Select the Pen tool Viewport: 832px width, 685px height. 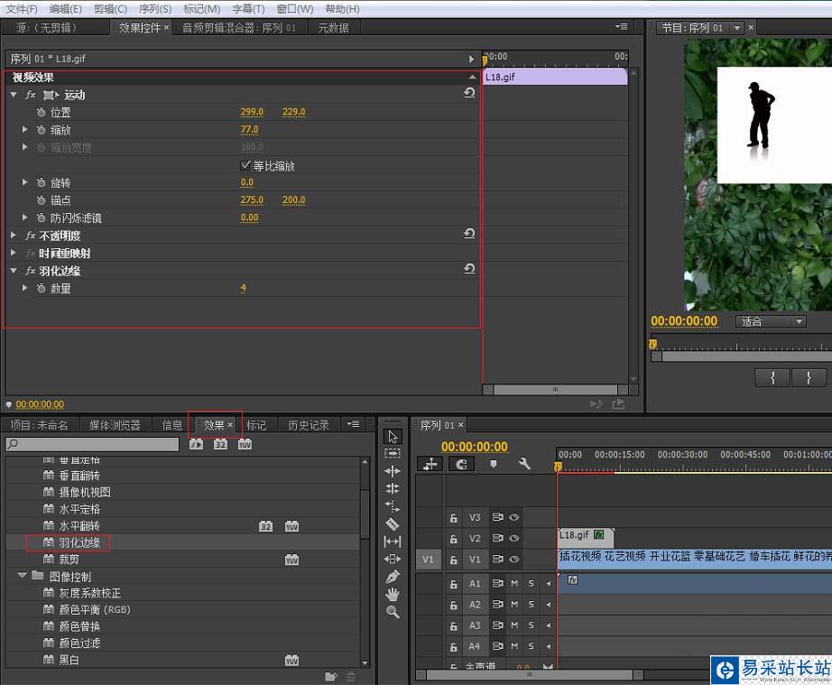393,577
